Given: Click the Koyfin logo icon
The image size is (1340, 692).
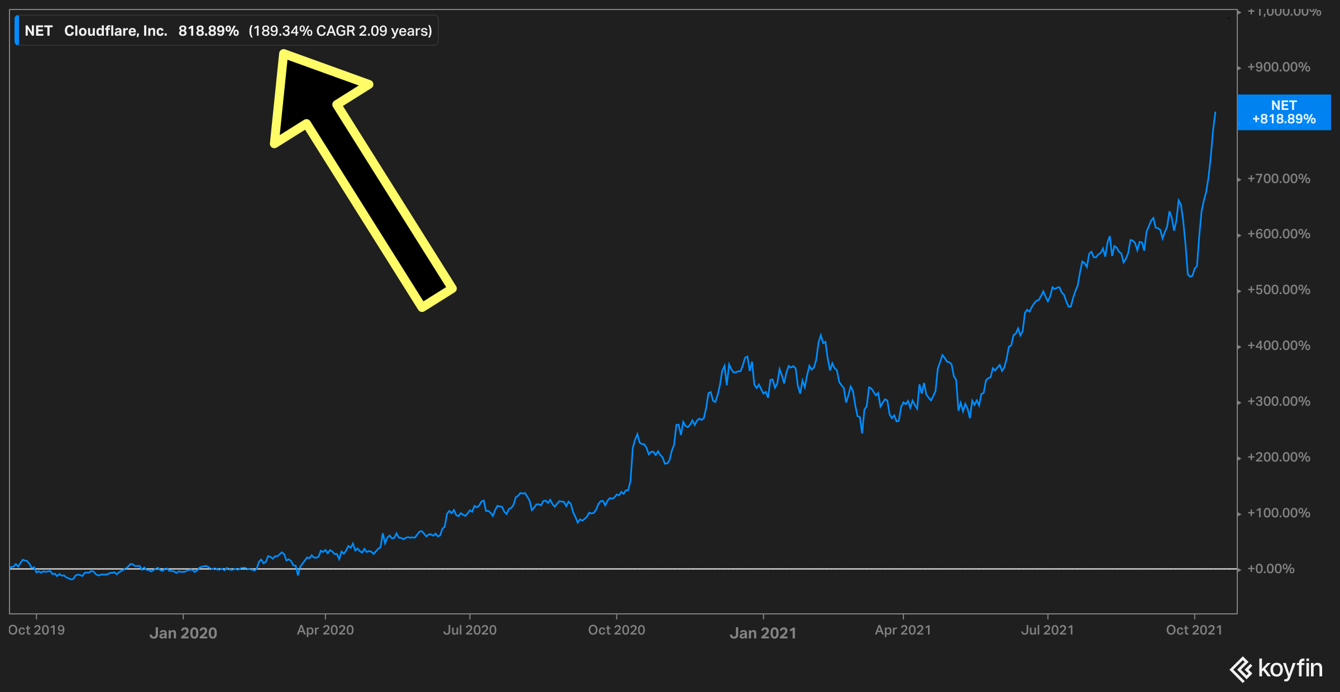Looking at the screenshot, I should coord(1242,669).
